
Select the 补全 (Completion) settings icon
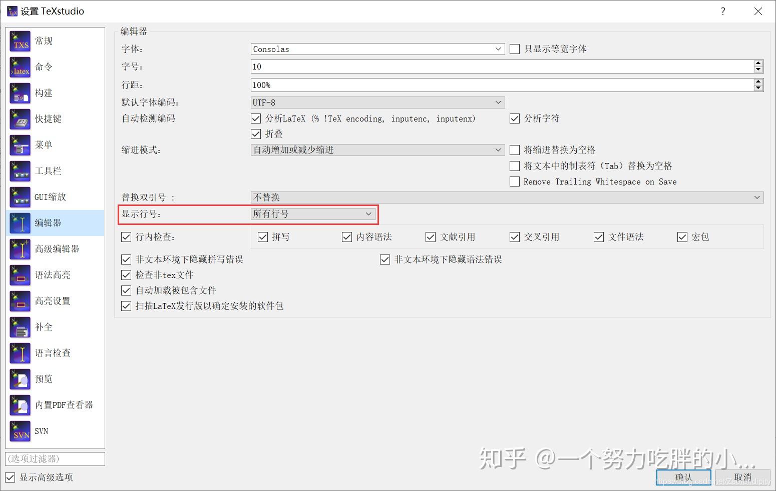pyautogui.click(x=43, y=326)
